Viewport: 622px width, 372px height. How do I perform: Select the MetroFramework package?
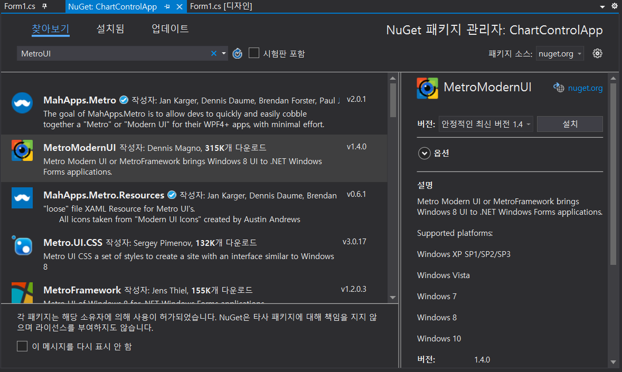pos(194,290)
